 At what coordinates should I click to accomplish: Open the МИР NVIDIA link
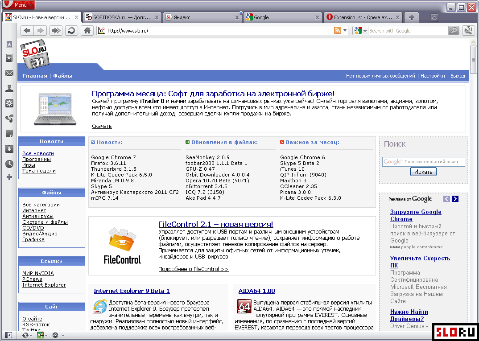38,273
